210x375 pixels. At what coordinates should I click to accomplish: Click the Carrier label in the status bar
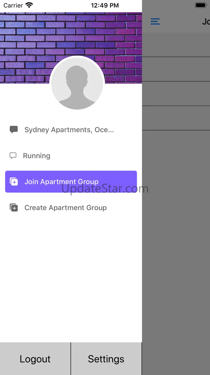pos(13,5)
